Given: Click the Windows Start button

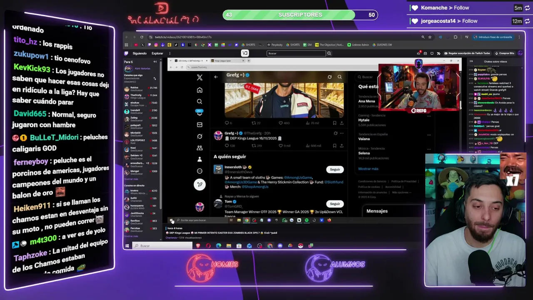Looking at the screenshot, I should [x=127, y=246].
